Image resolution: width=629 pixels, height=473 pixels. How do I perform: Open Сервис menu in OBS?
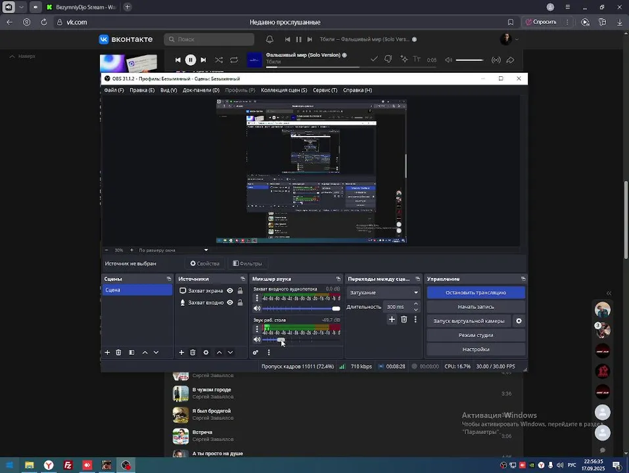coord(325,90)
